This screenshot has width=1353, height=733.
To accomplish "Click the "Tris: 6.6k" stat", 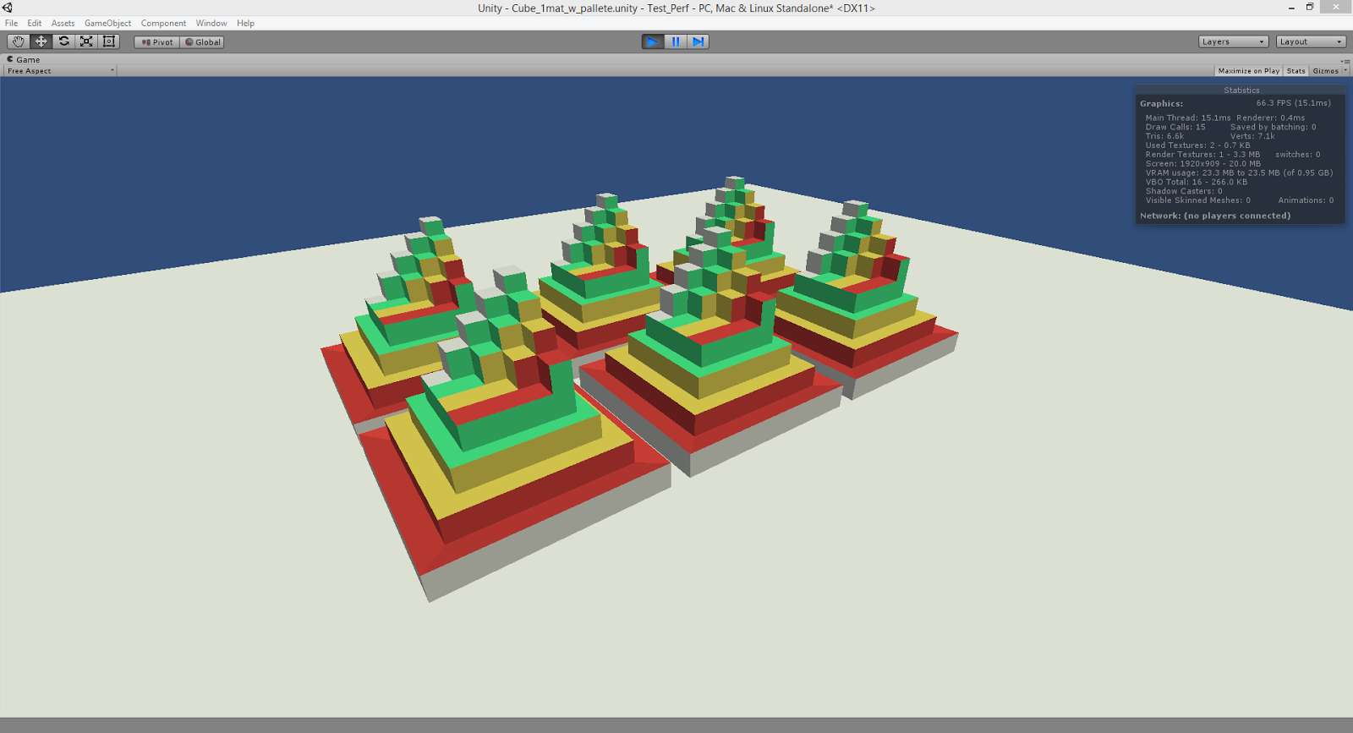I will [x=1164, y=136].
